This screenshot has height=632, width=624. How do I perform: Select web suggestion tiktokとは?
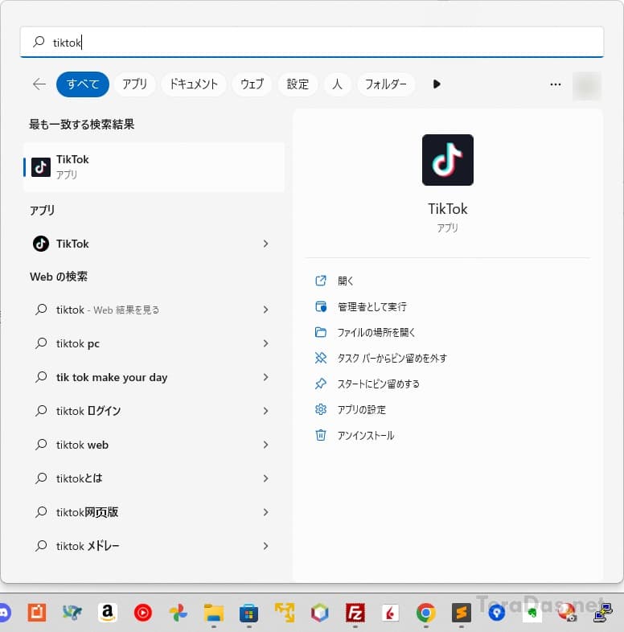click(79, 478)
